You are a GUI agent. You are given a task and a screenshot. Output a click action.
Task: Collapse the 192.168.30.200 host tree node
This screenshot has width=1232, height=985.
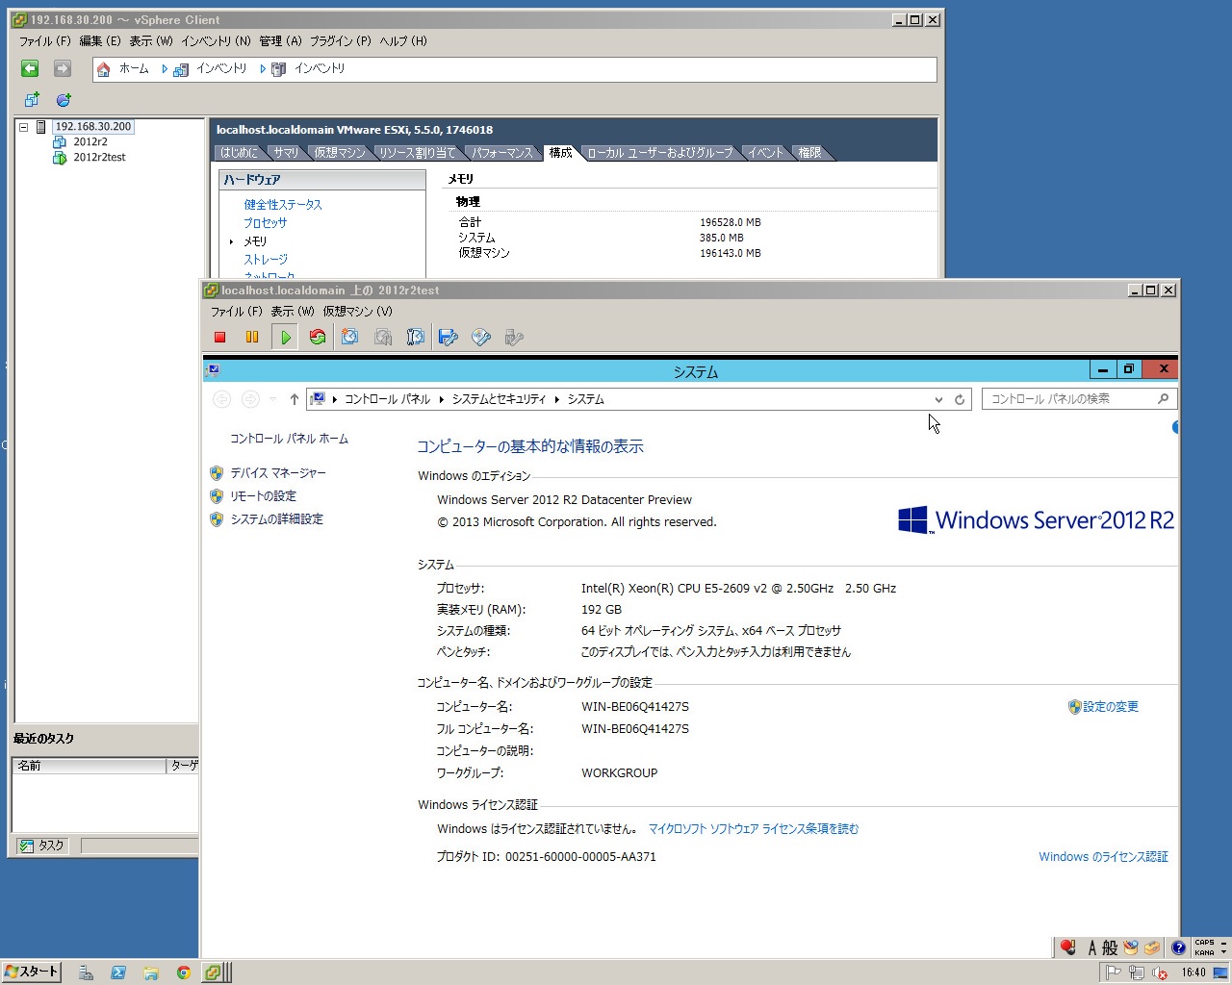coord(24,127)
